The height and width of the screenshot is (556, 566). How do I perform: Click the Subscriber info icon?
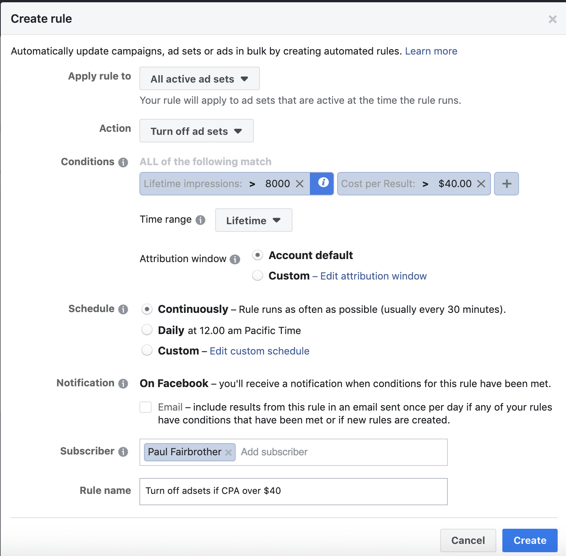tap(123, 452)
